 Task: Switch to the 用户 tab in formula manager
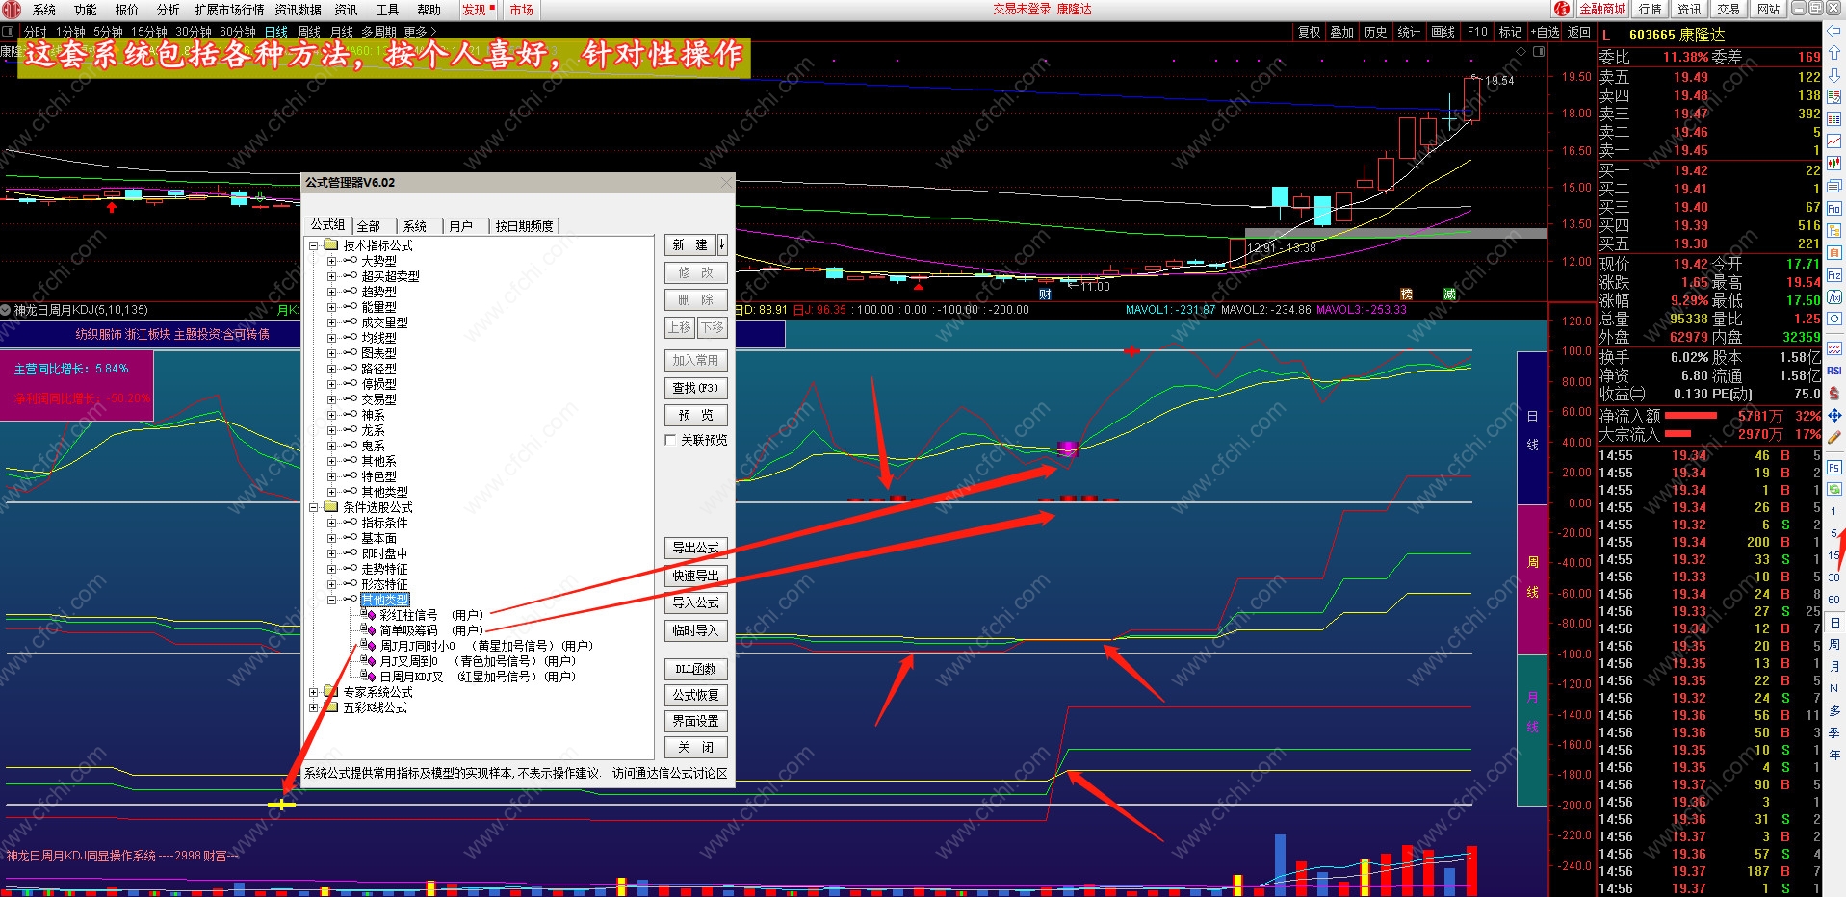coord(461,226)
